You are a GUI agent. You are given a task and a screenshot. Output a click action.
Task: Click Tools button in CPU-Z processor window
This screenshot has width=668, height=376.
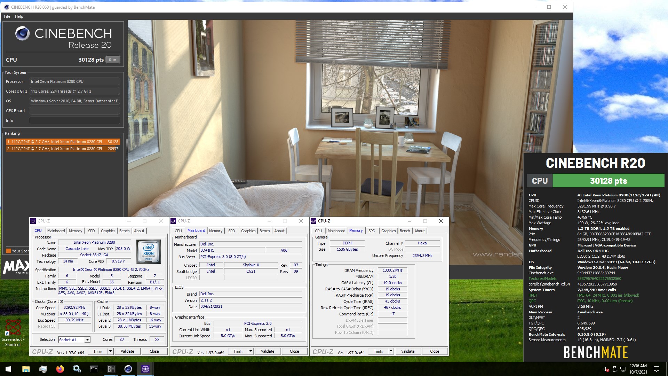coord(98,351)
